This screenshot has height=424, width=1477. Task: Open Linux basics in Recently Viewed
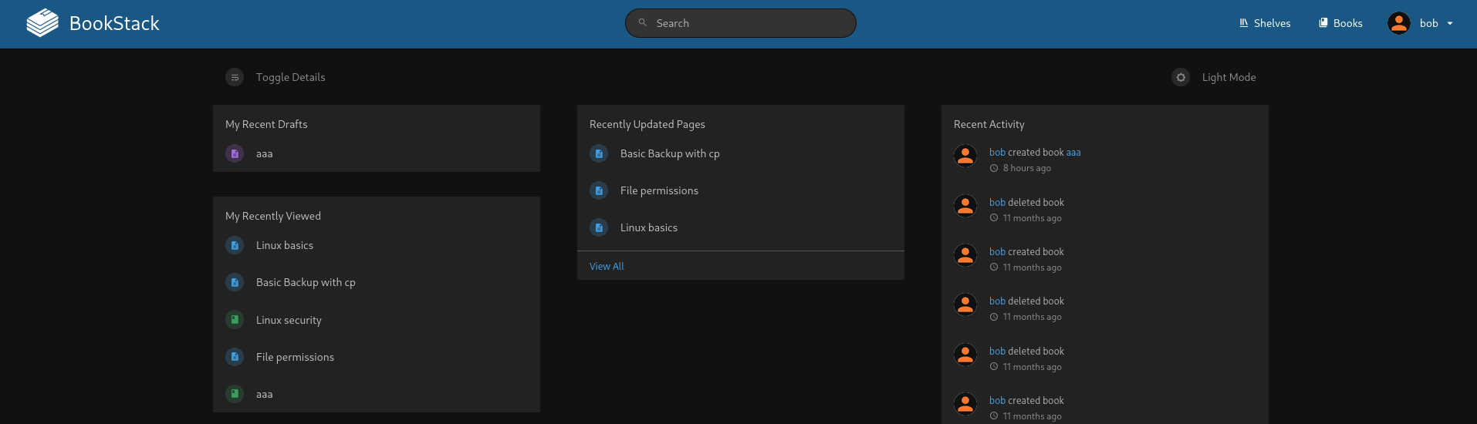point(285,245)
